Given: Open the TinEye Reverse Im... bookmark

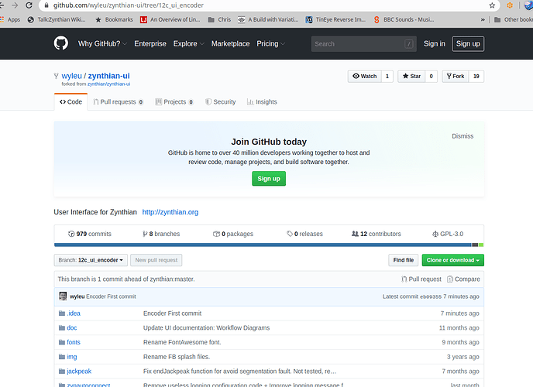Looking at the screenshot, I should point(336,19).
